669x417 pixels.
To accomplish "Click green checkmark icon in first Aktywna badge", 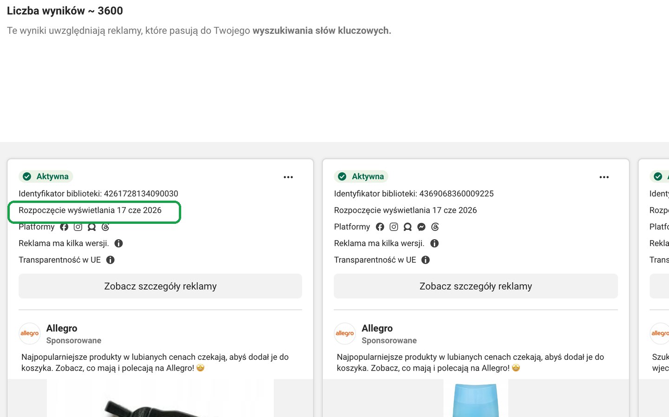I will tap(27, 176).
